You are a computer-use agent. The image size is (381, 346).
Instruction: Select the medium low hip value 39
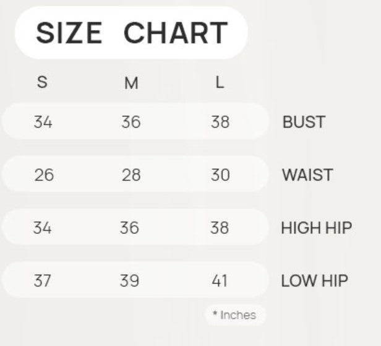[x=129, y=281]
